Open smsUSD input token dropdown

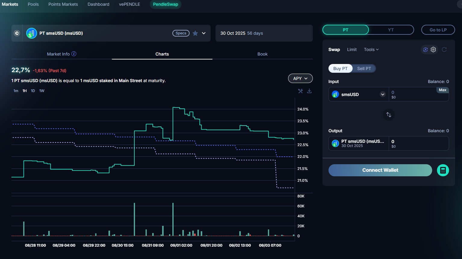click(x=383, y=94)
